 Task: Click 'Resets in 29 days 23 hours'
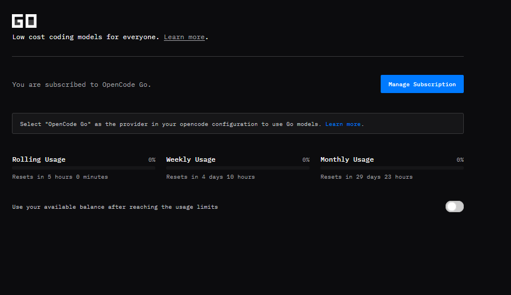pyautogui.click(x=366, y=177)
